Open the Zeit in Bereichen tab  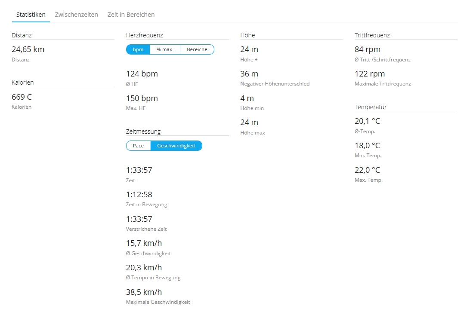131,15
